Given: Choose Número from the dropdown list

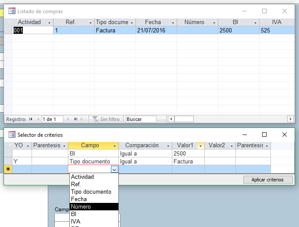Looking at the screenshot, I should 94,206.
